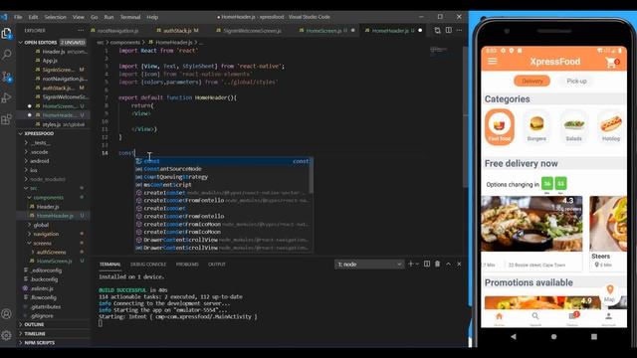The image size is (637, 358).
Task: Kill terminal with trash icon
Action: tap(438, 264)
